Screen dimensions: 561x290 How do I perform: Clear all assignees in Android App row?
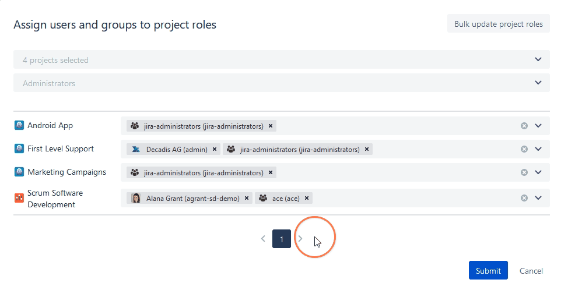tap(524, 126)
